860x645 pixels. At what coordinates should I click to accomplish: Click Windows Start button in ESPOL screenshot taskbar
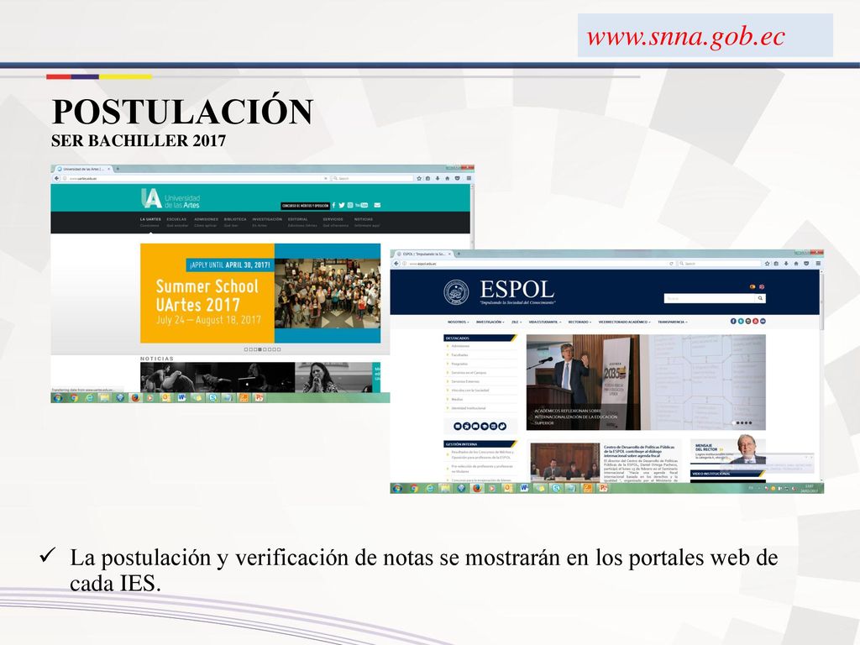397,488
